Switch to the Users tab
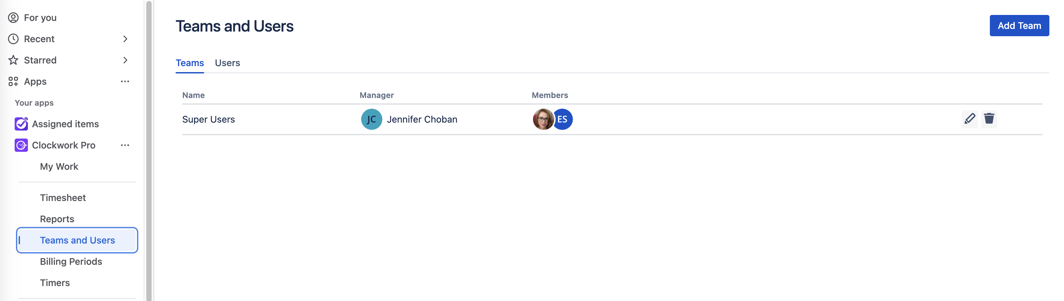 tap(227, 63)
